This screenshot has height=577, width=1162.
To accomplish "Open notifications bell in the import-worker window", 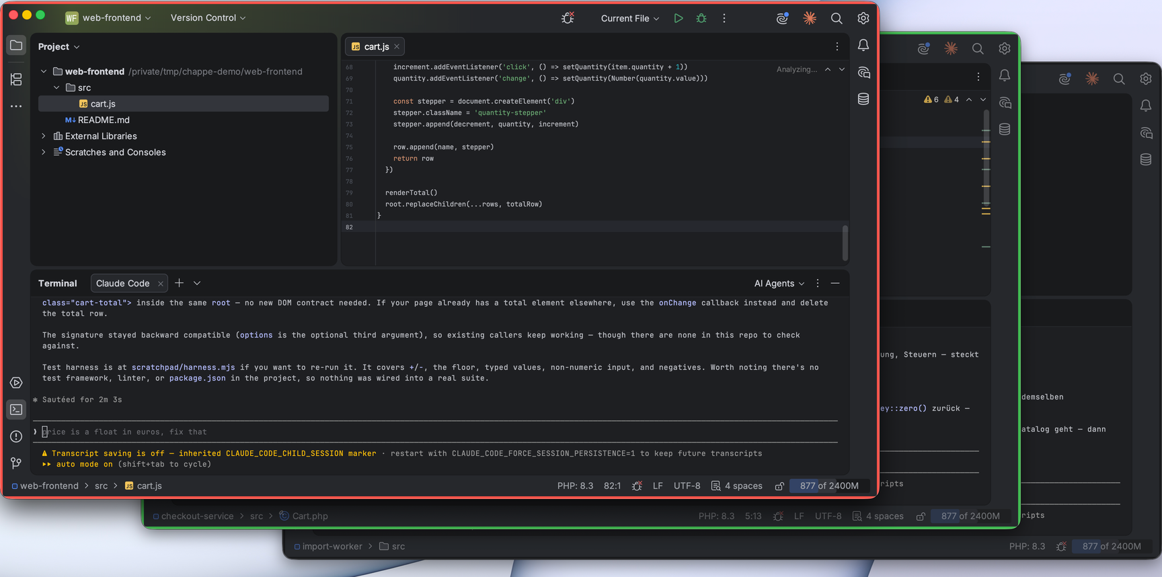I will tap(1146, 106).
